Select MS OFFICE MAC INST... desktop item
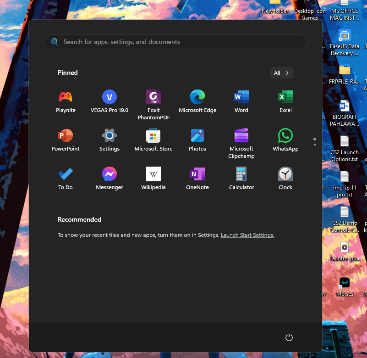The width and height of the screenshot is (367, 358). pos(345,10)
